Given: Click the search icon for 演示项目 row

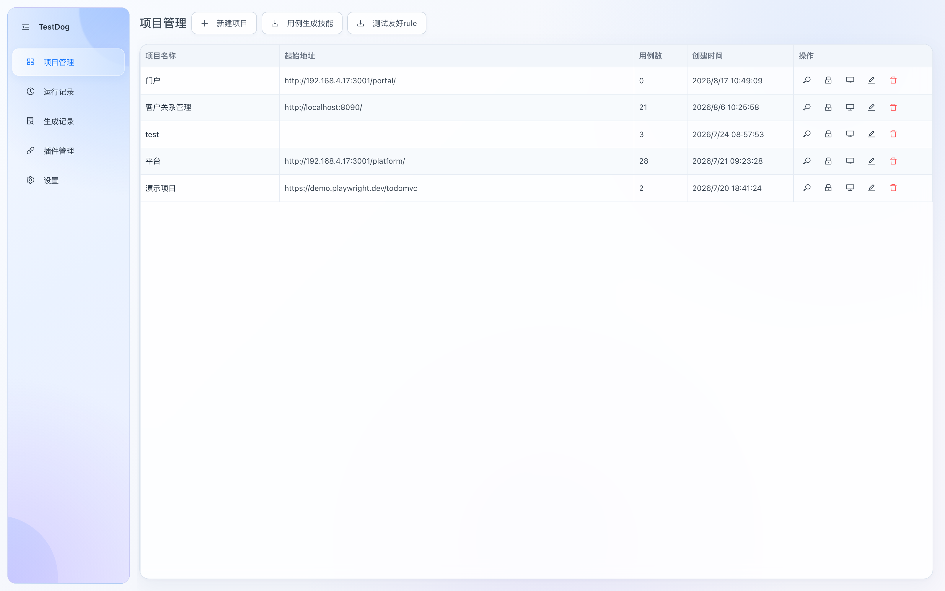Looking at the screenshot, I should [x=807, y=188].
